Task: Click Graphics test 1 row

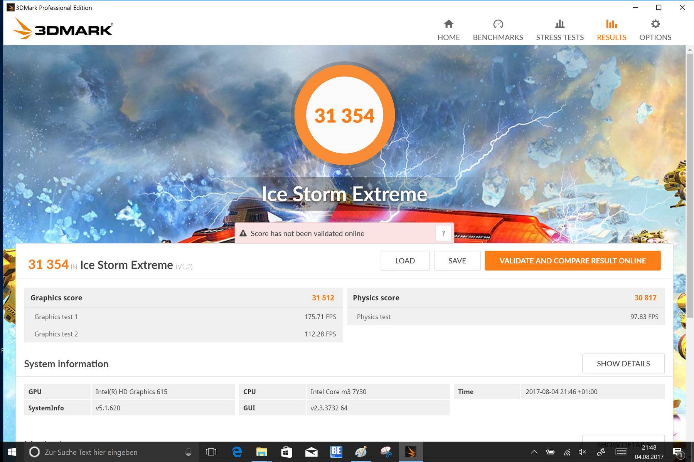Action: (x=183, y=316)
